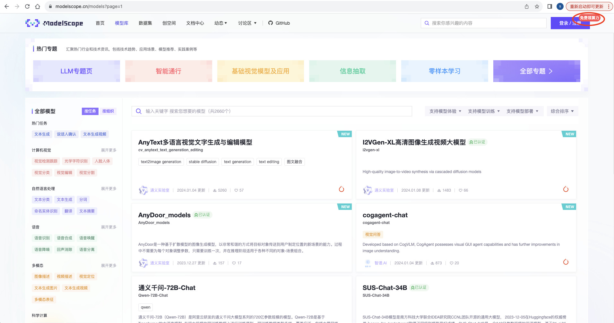Click the browser forward arrow
The width and height of the screenshot is (614, 323).
17,6
